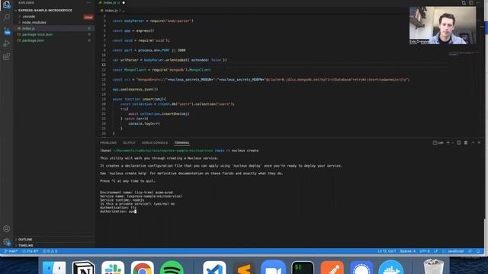
Task: Change end of line via LF item
Action: pyautogui.click(x=435, y=251)
